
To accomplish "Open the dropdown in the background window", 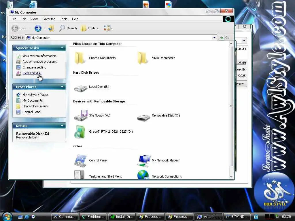I will coord(244,40).
